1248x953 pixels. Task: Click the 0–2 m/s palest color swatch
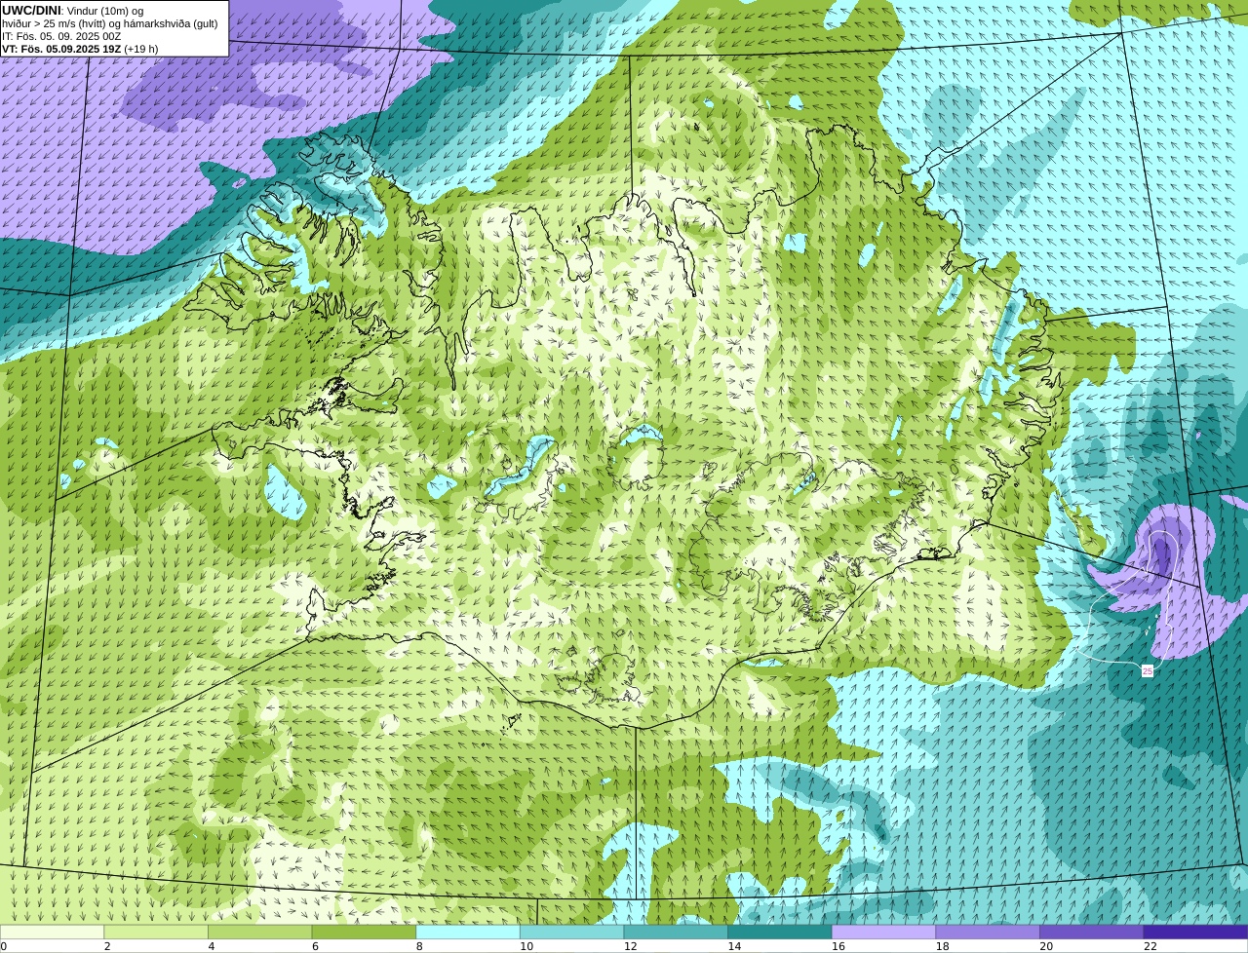(x=52, y=932)
